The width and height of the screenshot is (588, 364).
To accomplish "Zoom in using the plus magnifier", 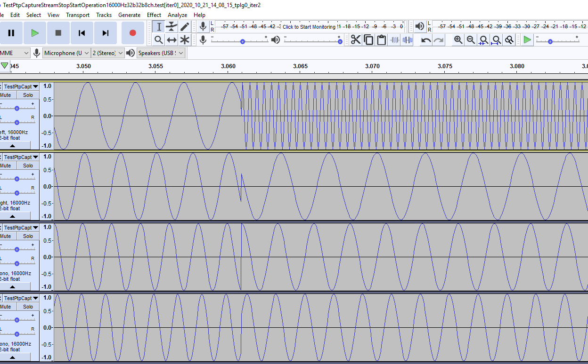I will [x=458, y=40].
